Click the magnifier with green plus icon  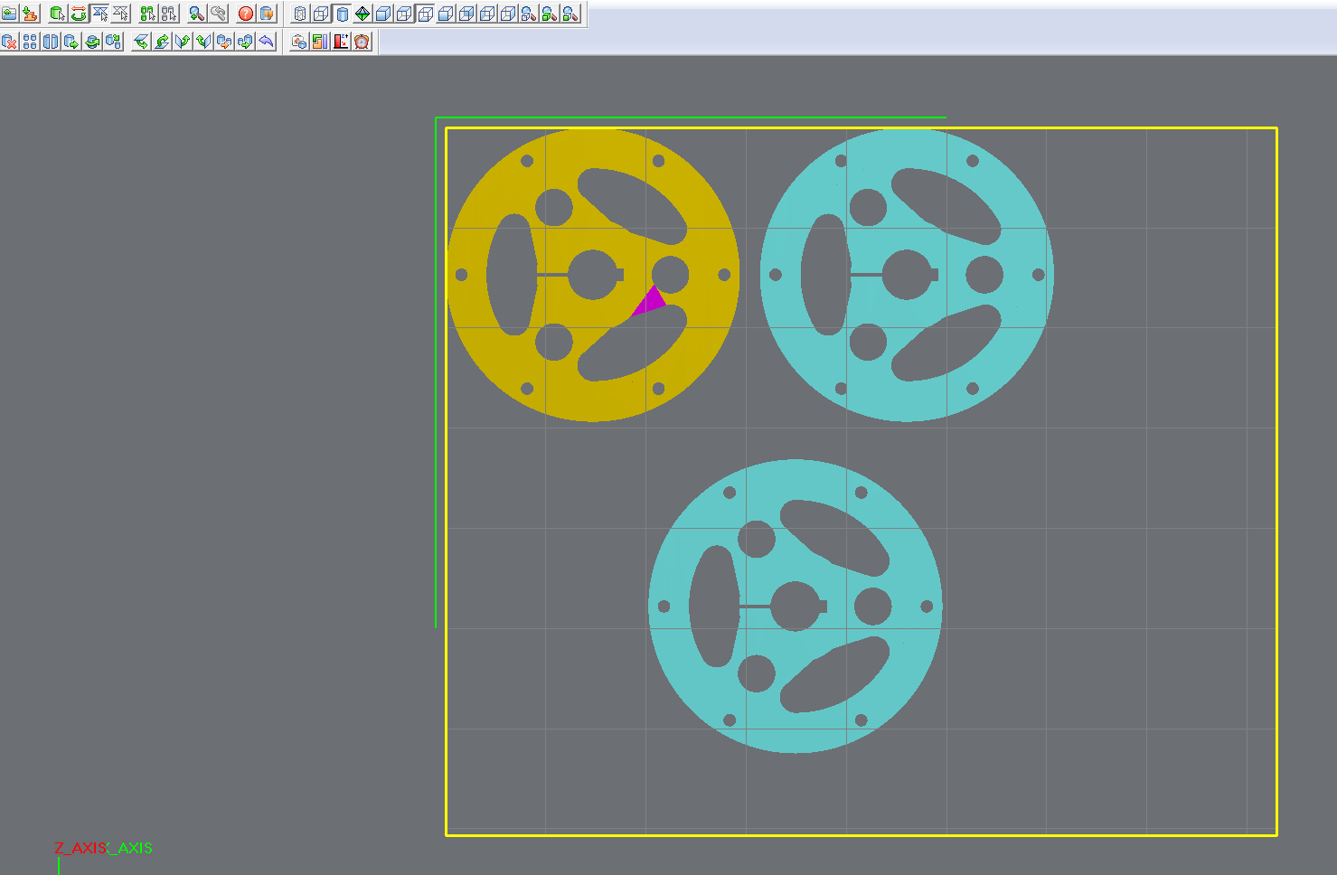pos(195,14)
